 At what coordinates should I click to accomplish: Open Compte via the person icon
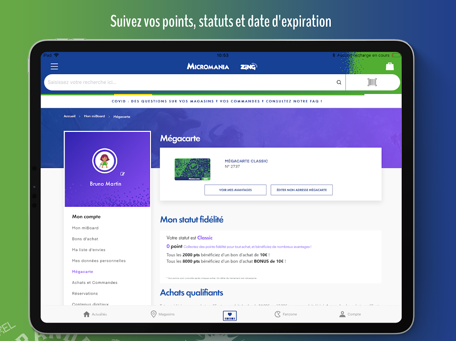[350, 314]
